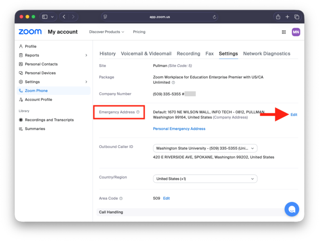Open the MN user avatar menu
Screen dimensions: 319x241
pyautogui.click(x=296, y=32)
